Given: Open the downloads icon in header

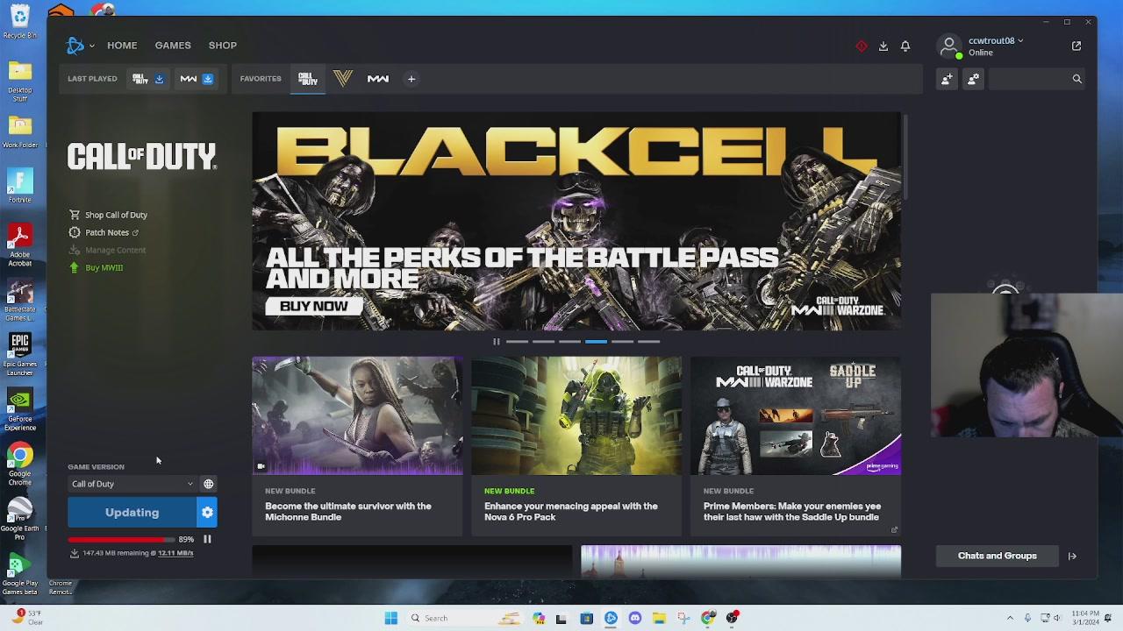Looking at the screenshot, I should [x=883, y=46].
